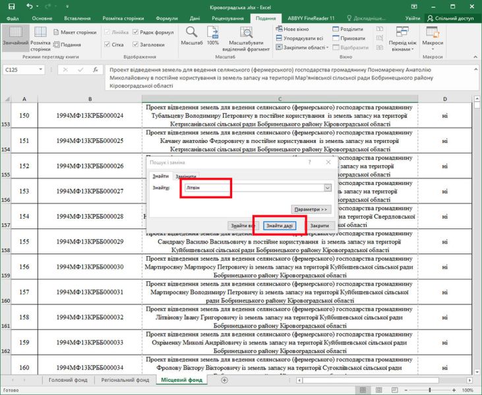The height and width of the screenshot is (395, 482).
Task: Click the Find Next (Знайти далі) button
Action: point(280,226)
